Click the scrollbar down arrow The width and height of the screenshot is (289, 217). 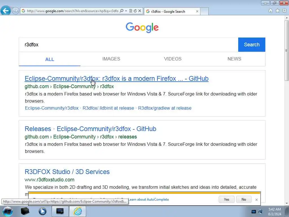click(x=287, y=203)
